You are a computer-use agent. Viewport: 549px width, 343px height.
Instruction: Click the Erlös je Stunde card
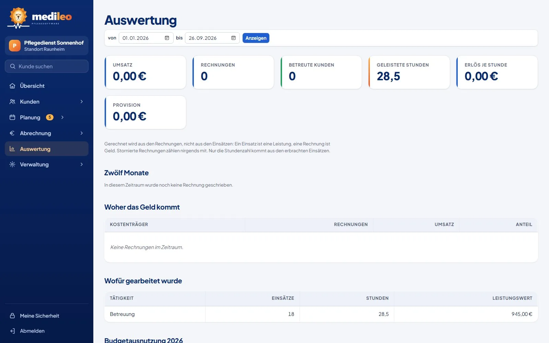tap(497, 72)
